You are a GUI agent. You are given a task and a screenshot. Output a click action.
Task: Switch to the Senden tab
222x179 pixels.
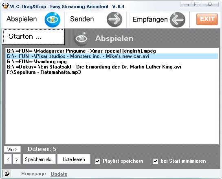pos(96,20)
